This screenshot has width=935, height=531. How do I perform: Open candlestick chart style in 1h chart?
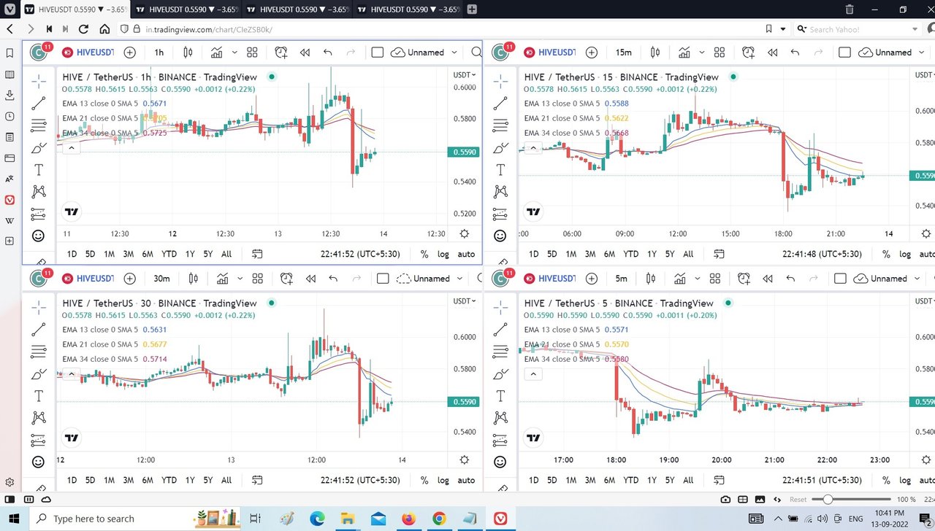click(188, 53)
